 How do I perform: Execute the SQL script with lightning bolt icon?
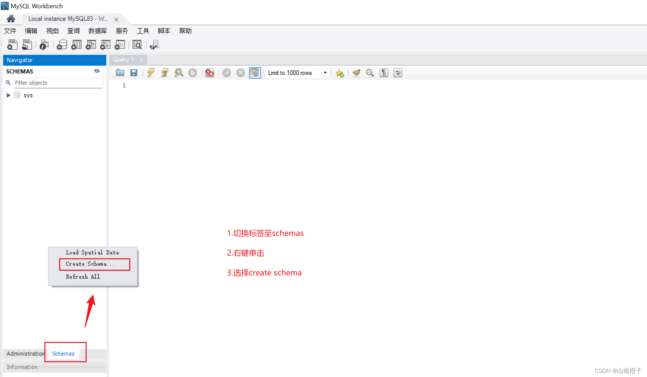[151, 73]
